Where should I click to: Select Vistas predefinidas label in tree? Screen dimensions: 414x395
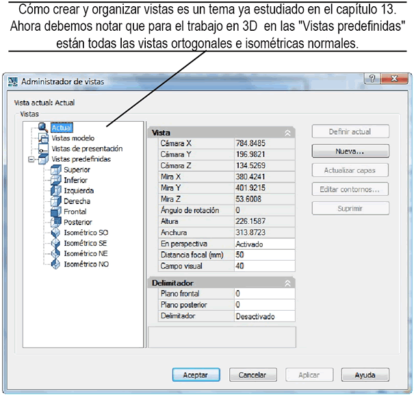tap(81, 159)
